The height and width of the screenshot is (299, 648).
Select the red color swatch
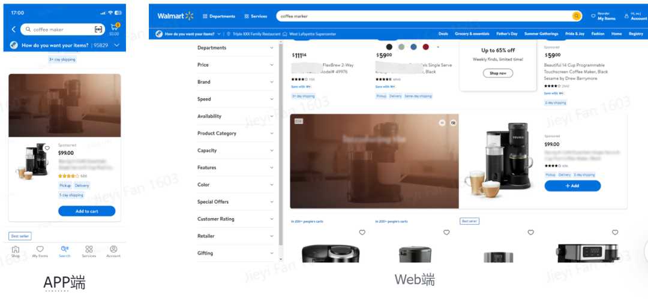[x=425, y=47]
